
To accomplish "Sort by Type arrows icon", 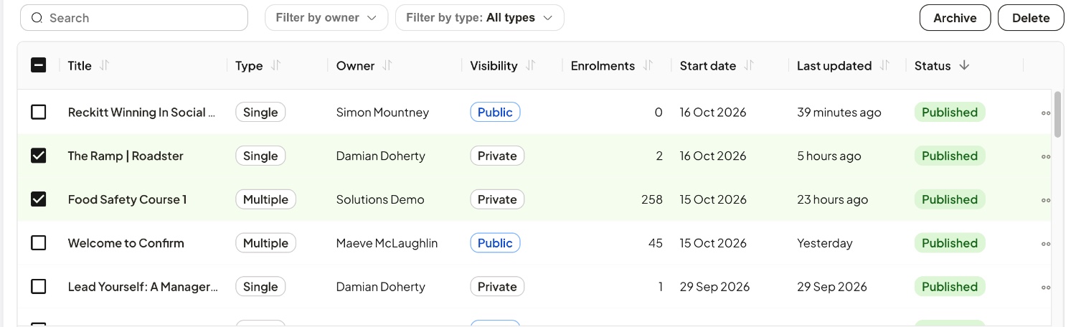I will [x=275, y=65].
